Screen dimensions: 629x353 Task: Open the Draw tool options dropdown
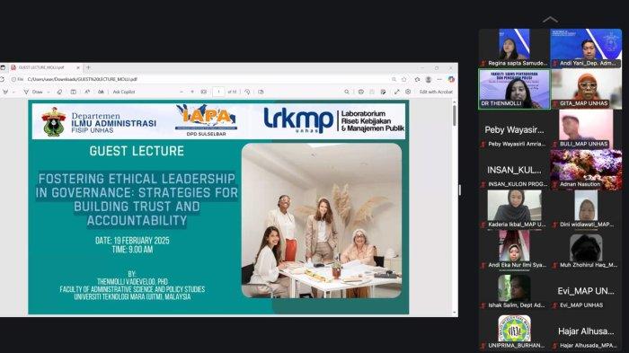coord(49,92)
